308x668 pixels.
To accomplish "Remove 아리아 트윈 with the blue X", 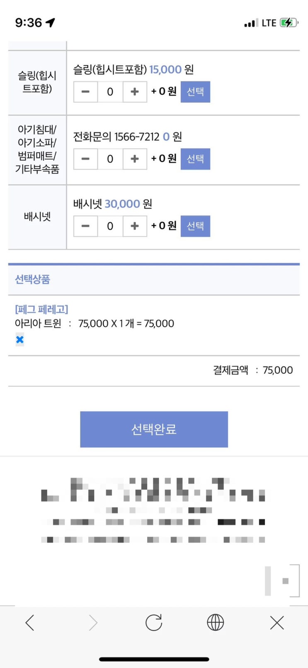I will [x=19, y=340].
